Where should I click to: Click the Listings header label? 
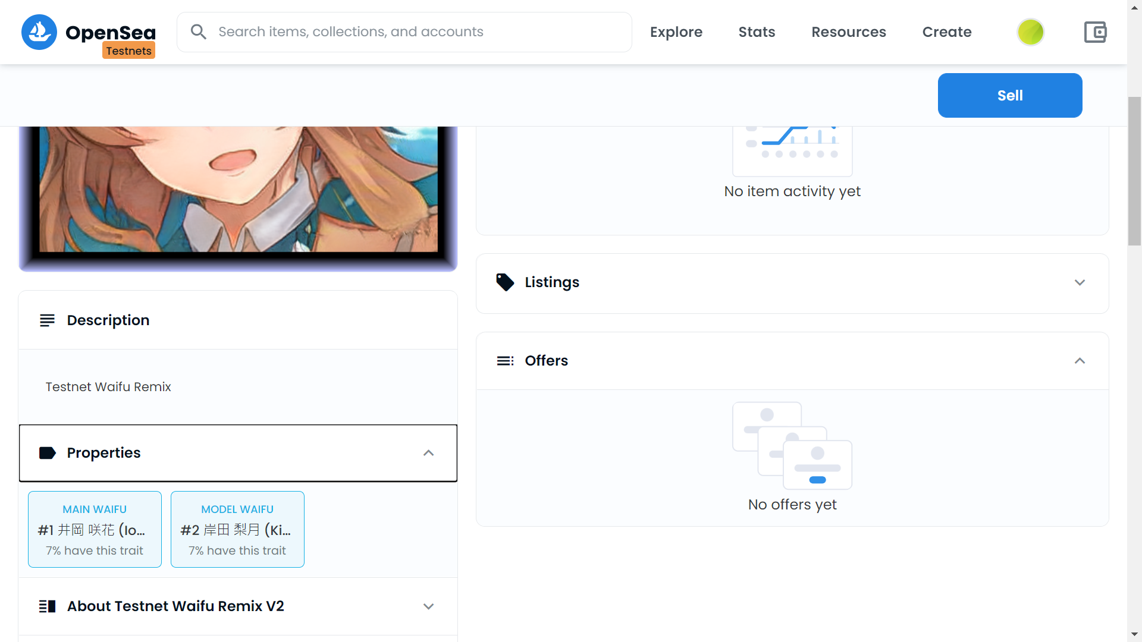pos(552,282)
